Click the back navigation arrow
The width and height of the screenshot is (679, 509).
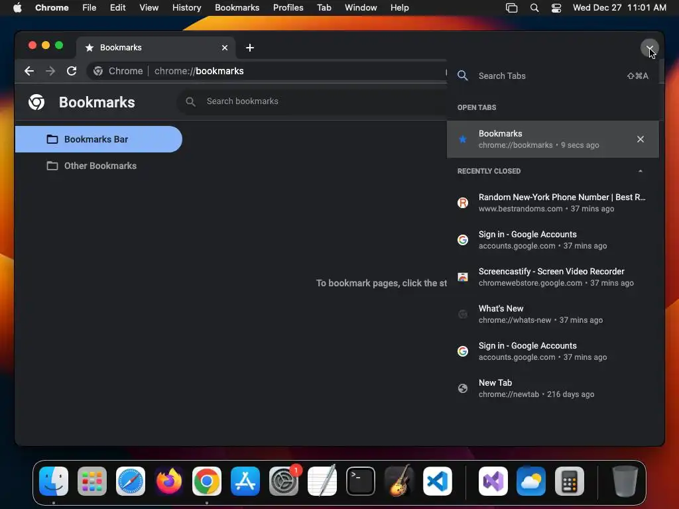pyautogui.click(x=29, y=71)
